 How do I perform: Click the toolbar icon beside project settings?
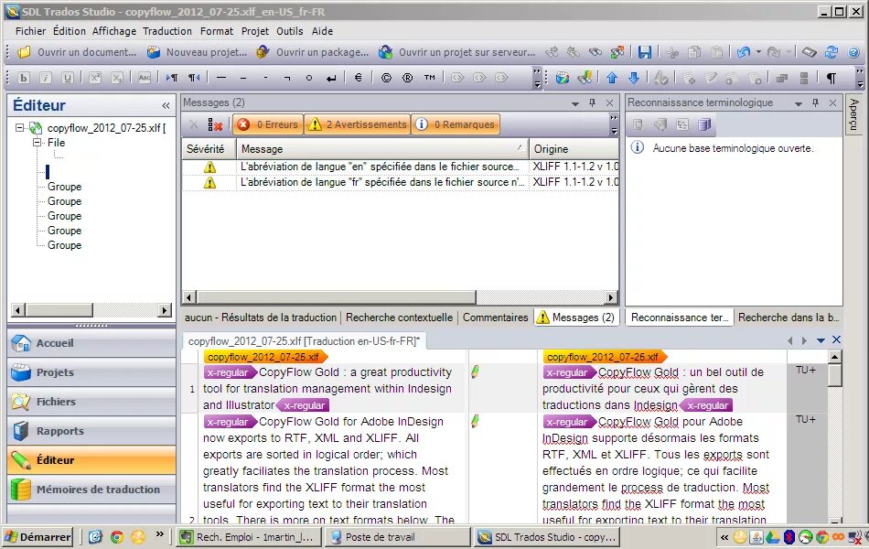[585, 78]
